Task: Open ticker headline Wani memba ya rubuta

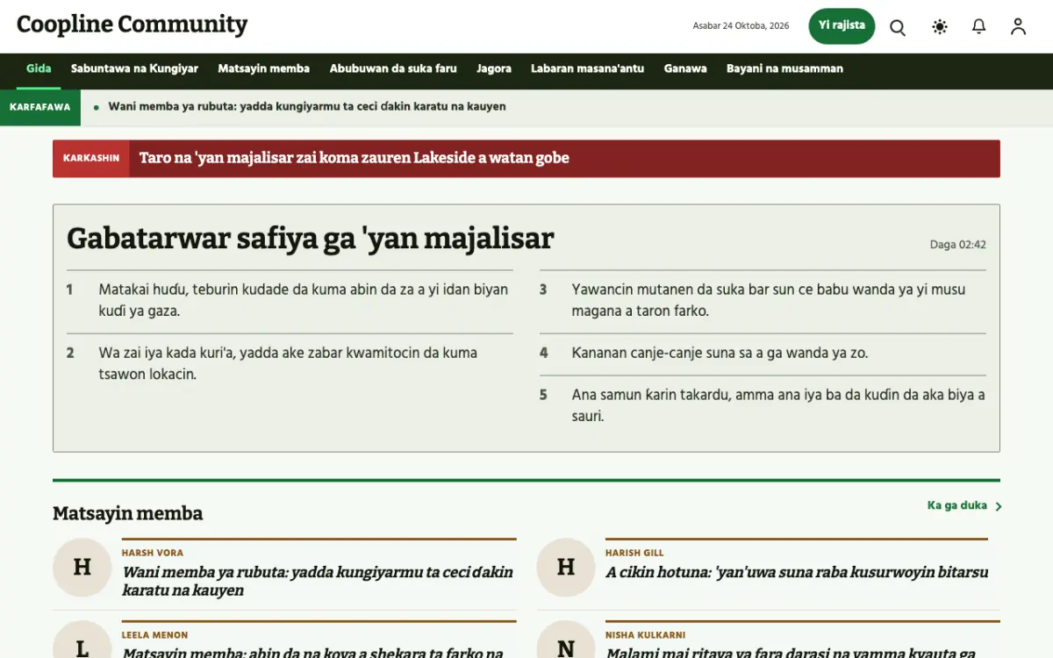Action: (x=307, y=107)
